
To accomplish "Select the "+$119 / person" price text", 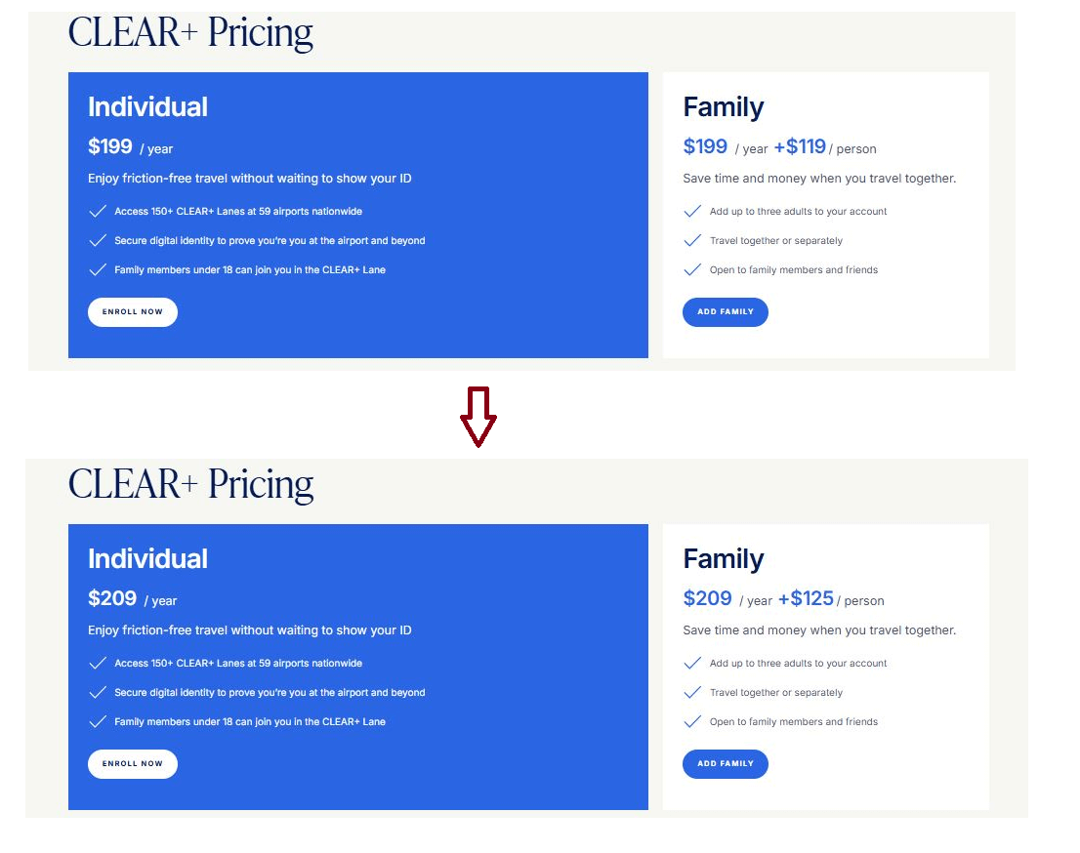I will coord(823,146).
